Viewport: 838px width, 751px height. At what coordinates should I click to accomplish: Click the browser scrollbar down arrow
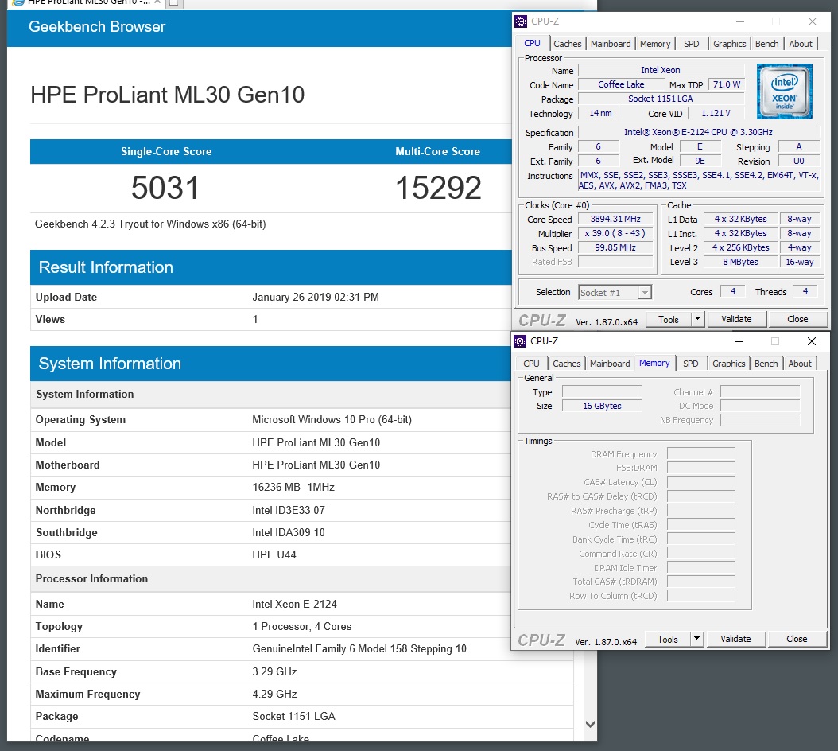point(590,724)
